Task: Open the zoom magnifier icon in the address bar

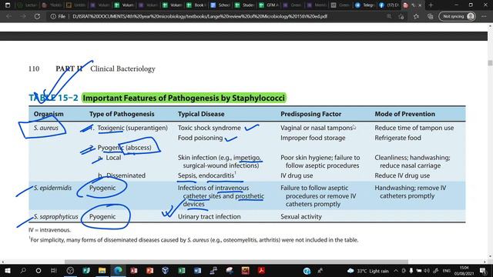Action: (x=389, y=16)
